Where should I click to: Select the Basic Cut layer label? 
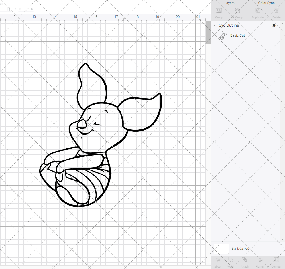[x=237, y=35]
